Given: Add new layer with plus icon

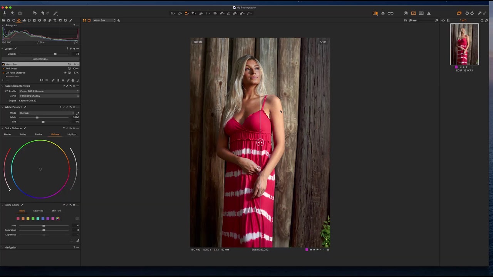Looking at the screenshot, I should (x=3, y=80).
